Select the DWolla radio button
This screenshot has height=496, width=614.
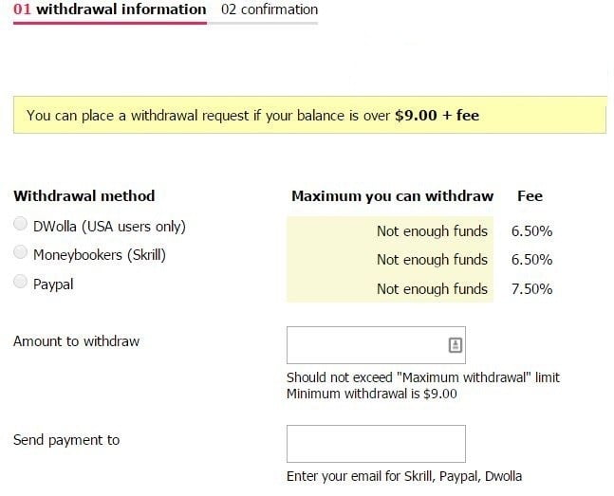(20, 224)
